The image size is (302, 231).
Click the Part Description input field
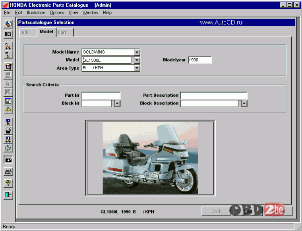(x=214, y=95)
